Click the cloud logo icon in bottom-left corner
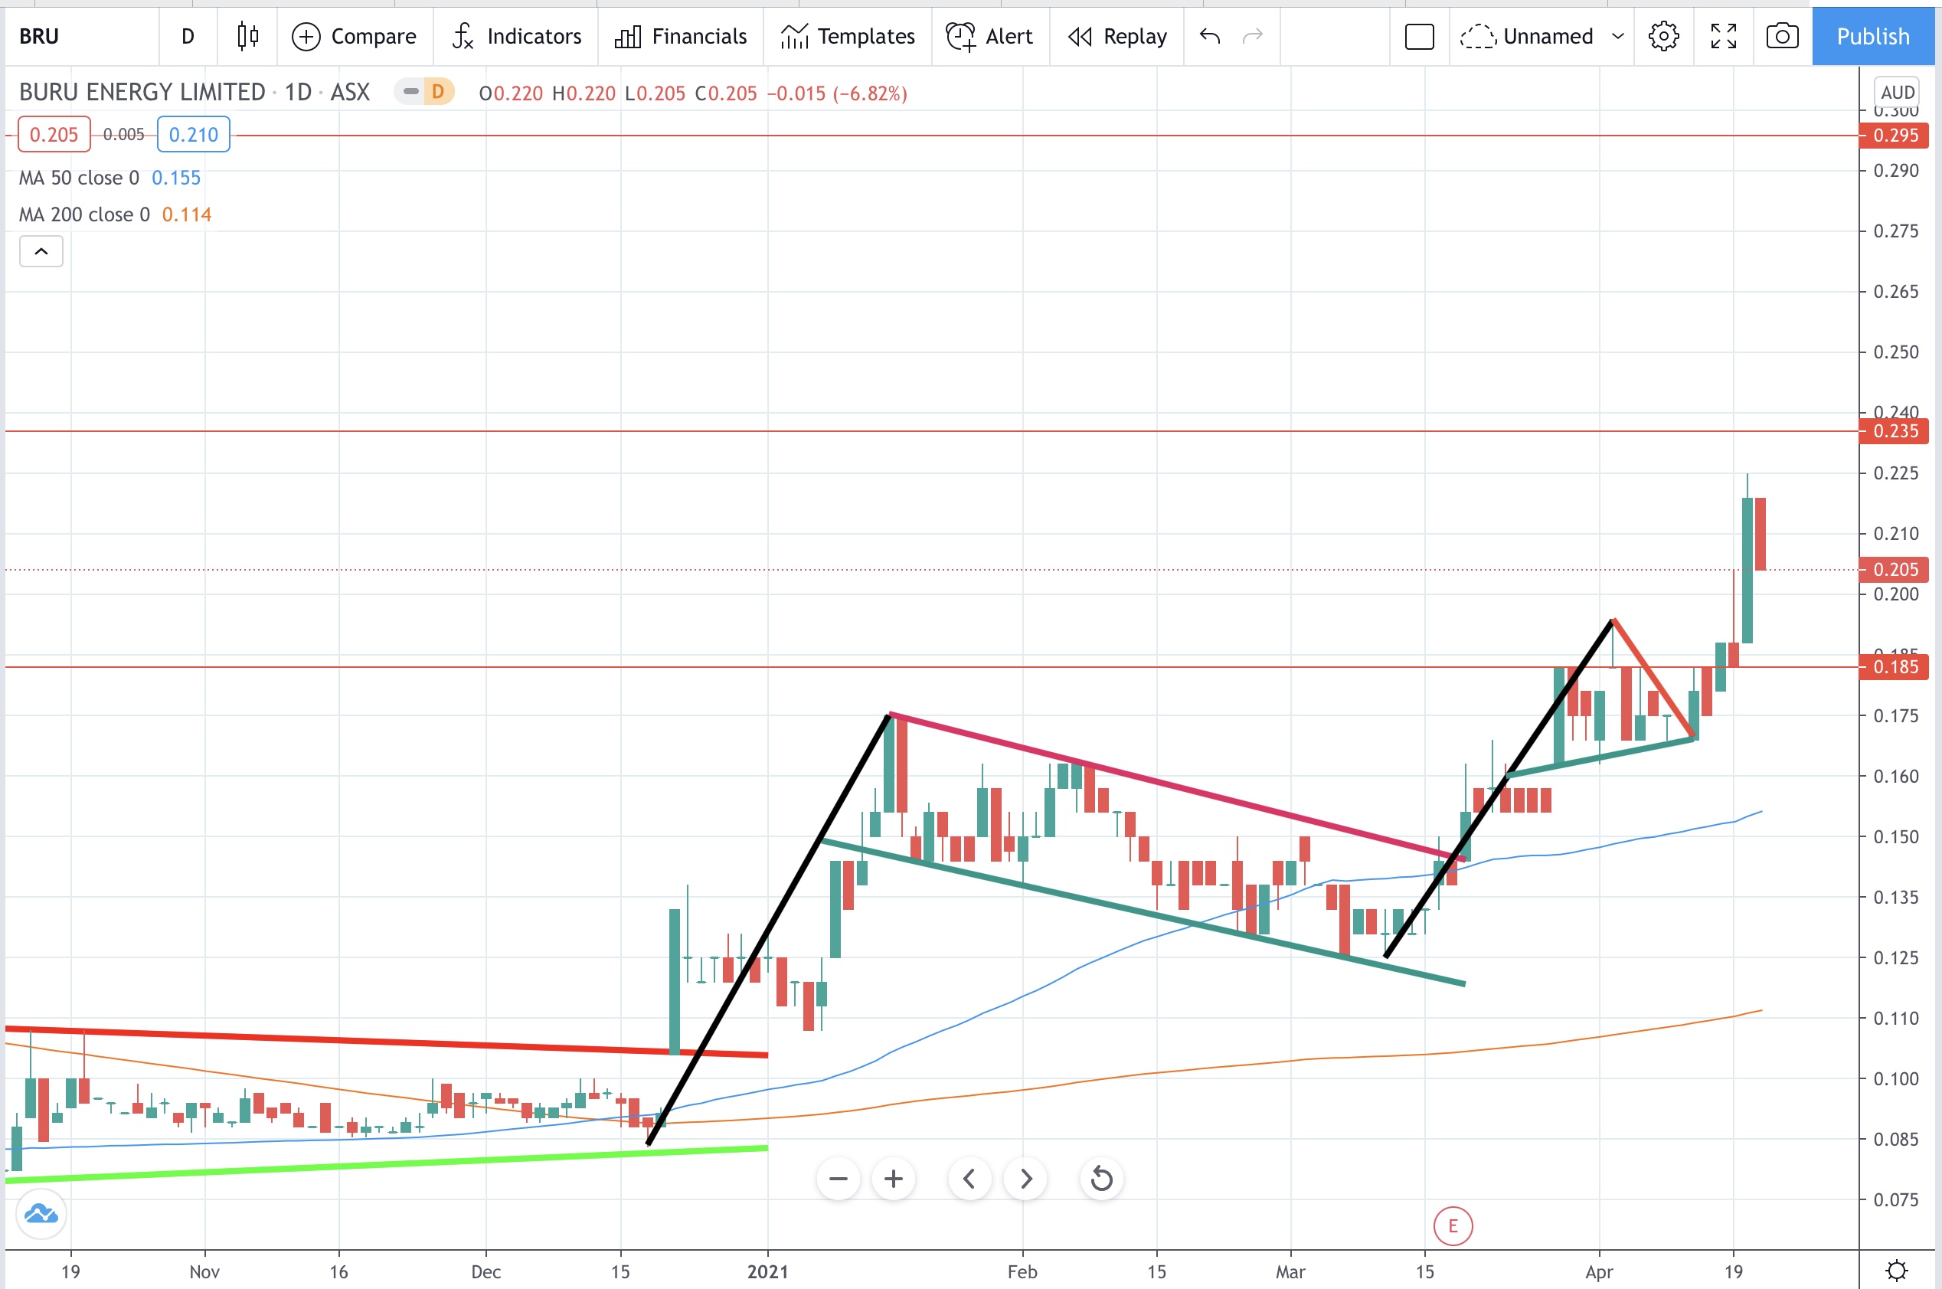This screenshot has width=1942, height=1289. click(41, 1213)
